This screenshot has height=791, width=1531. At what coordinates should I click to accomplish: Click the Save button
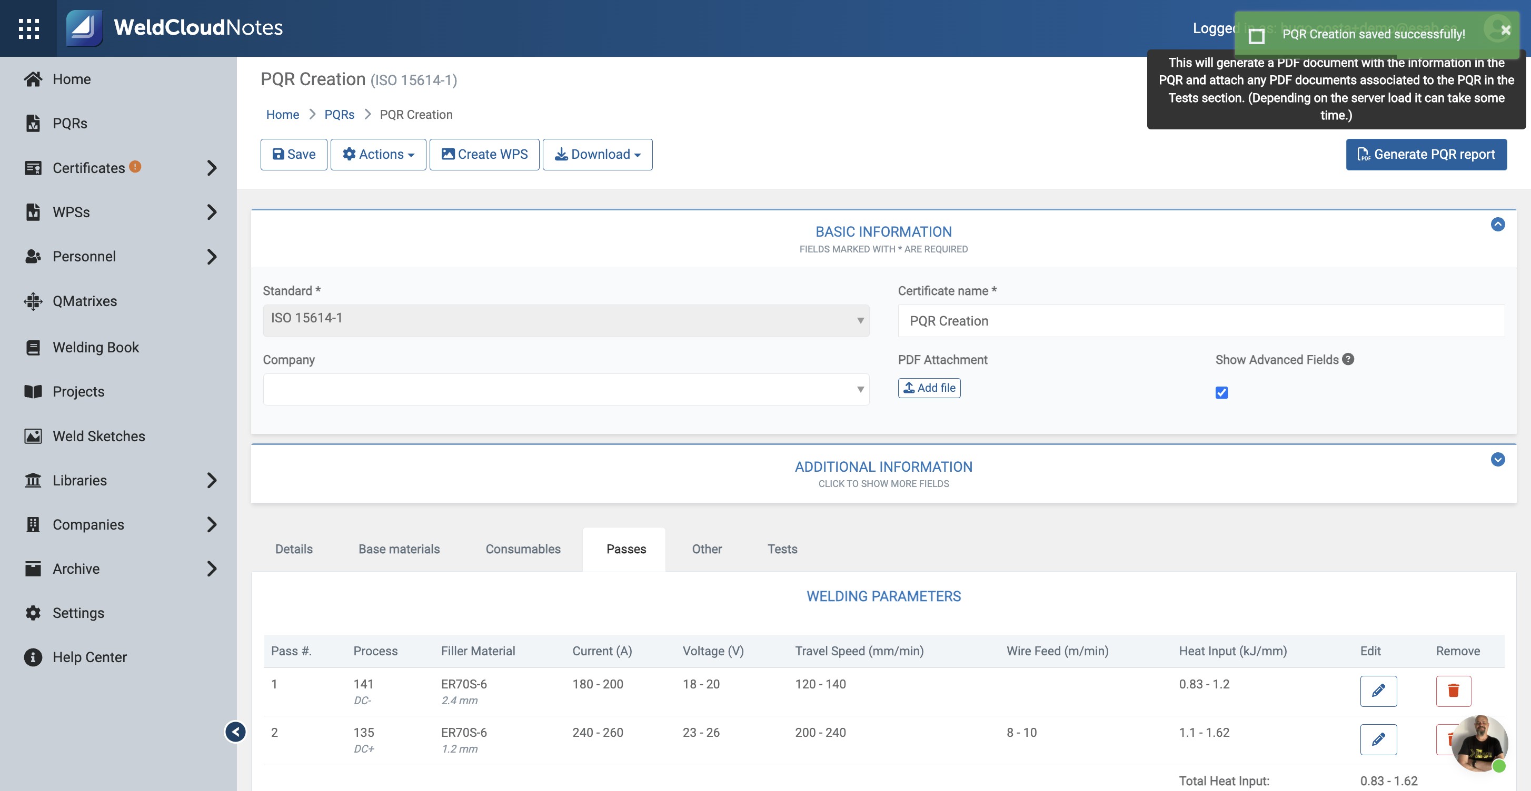pyautogui.click(x=294, y=155)
